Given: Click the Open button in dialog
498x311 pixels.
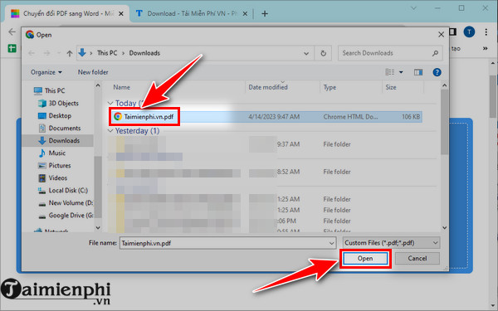Looking at the screenshot, I should (365, 258).
